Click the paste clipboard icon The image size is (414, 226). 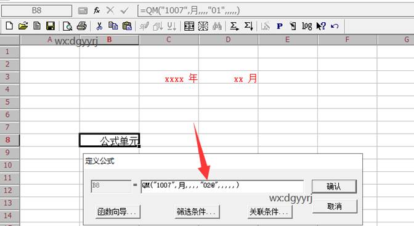127,26
